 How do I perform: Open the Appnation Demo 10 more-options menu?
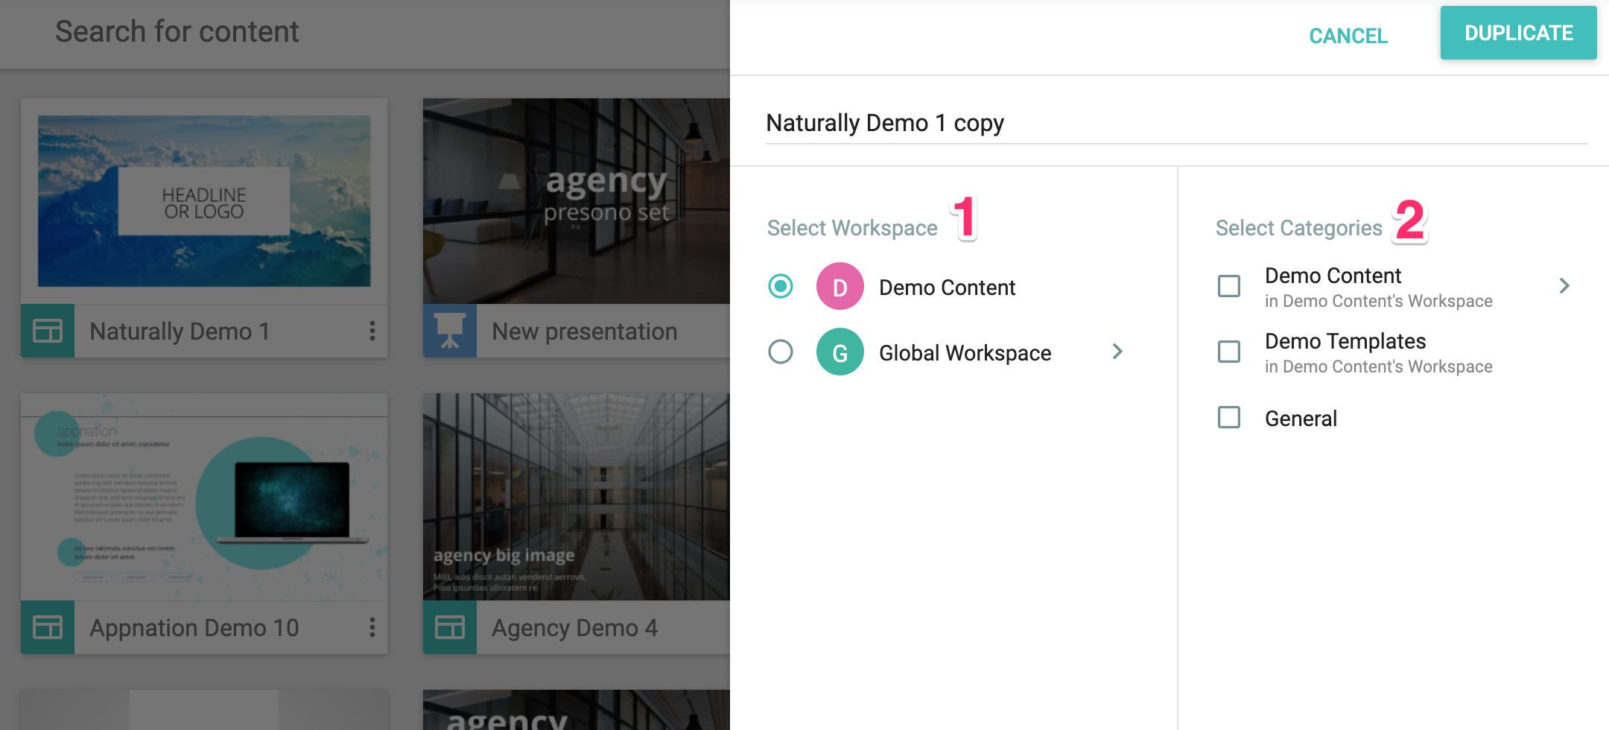click(372, 627)
